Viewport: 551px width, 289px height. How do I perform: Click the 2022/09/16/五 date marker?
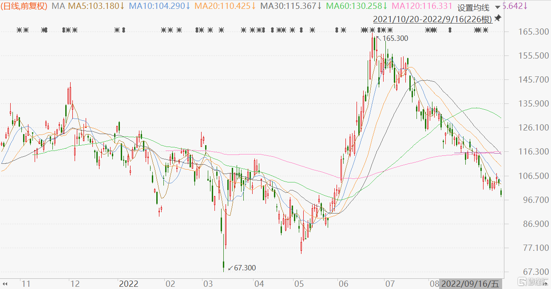pos(471,283)
